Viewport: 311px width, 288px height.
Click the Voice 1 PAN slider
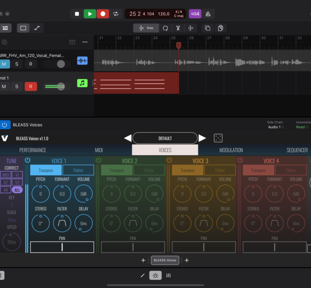[62, 247]
